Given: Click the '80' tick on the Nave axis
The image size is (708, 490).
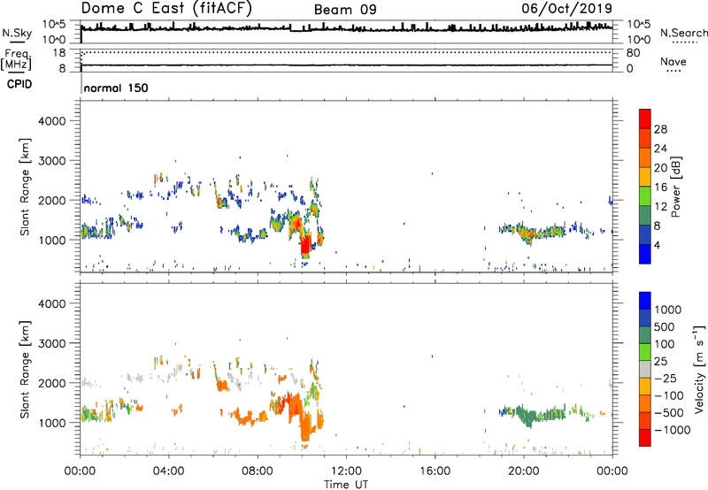Looking at the screenshot, I should tap(633, 53).
